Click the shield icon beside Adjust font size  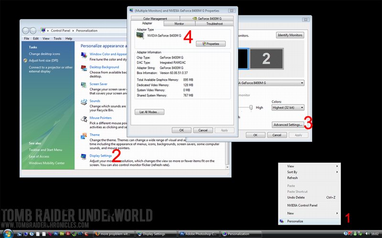click(25, 60)
